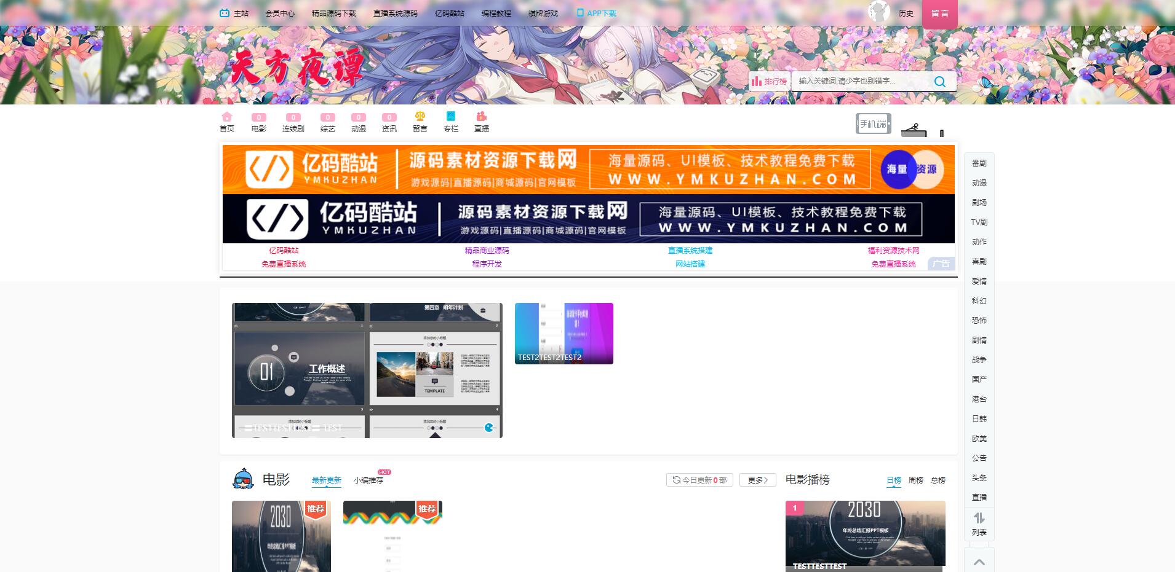Screen dimensions: 1175x572
Task: Open the 资讯 category icon
Action: pyautogui.click(x=389, y=122)
